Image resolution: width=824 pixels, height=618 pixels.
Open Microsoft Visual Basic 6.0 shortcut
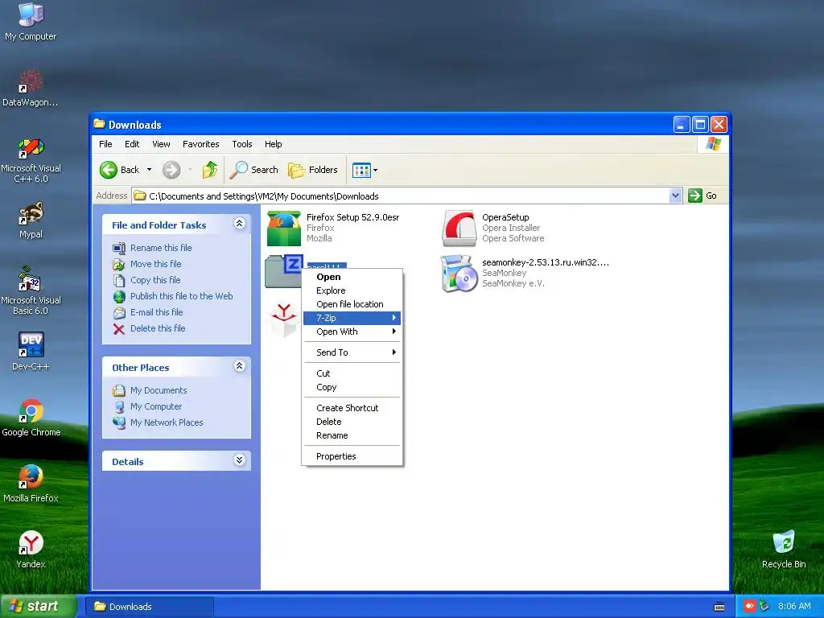[x=31, y=291]
